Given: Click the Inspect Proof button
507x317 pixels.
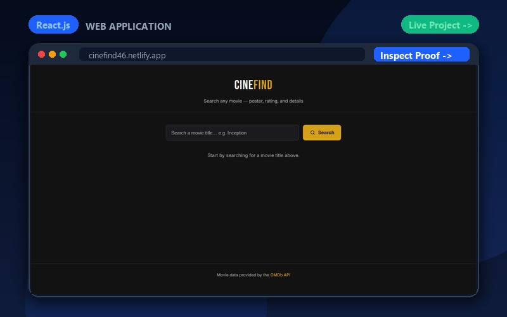Looking at the screenshot, I should [421, 55].
